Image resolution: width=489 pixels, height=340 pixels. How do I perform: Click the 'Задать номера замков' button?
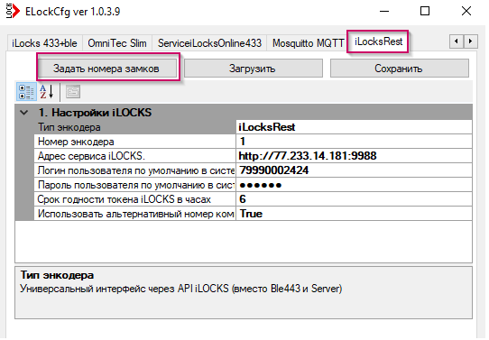[106, 69]
